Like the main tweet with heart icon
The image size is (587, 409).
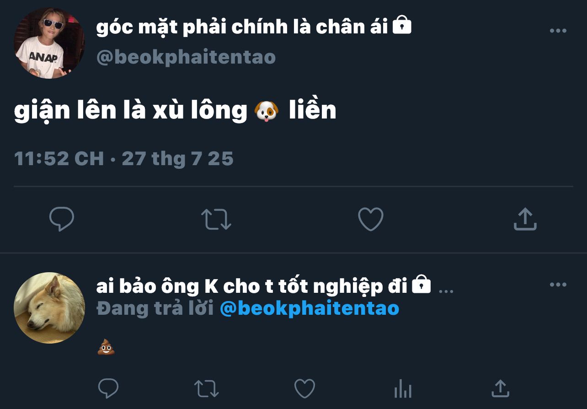point(370,219)
